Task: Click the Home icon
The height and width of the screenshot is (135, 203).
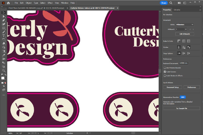Action: click(8, 3)
